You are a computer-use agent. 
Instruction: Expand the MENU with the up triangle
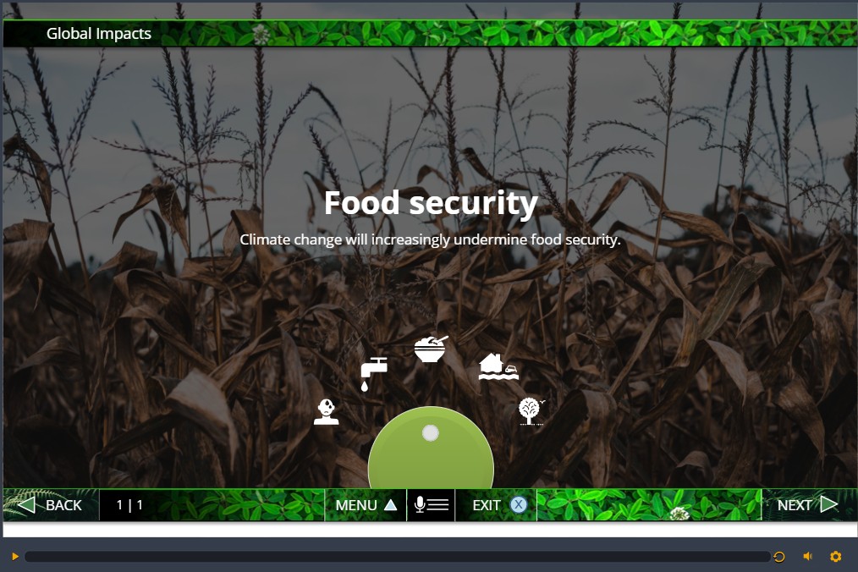pos(391,504)
